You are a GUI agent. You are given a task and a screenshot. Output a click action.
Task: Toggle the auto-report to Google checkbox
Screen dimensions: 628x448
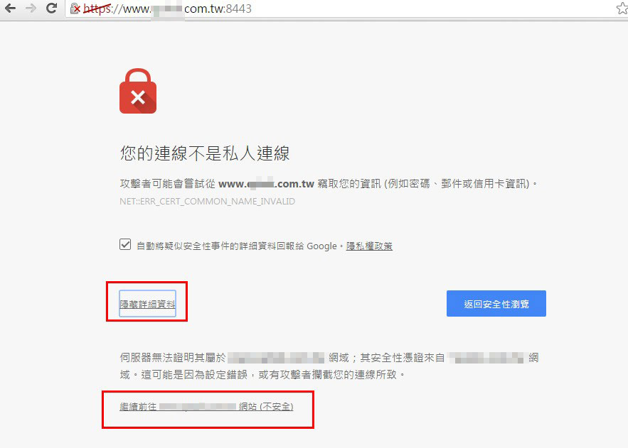pos(125,244)
